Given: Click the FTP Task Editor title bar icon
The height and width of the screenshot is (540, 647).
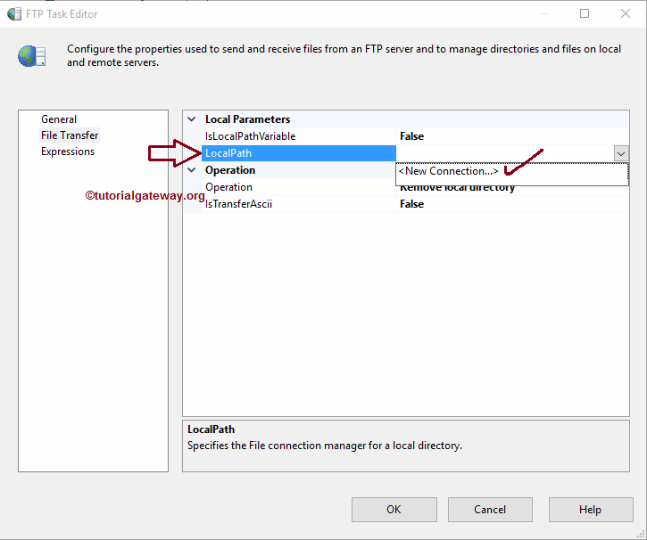Looking at the screenshot, I should pyautogui.click(x=14, y=14).
